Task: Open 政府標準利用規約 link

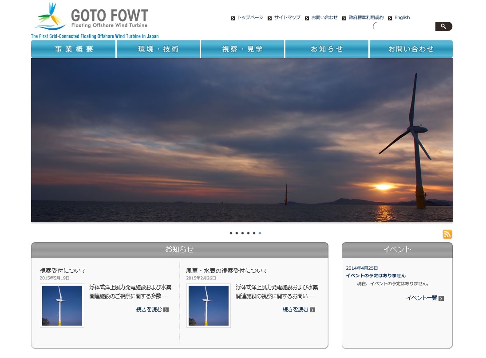Action: tap(366, 18)
